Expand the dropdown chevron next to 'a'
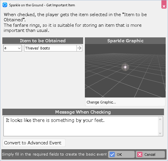 point(19,48)
